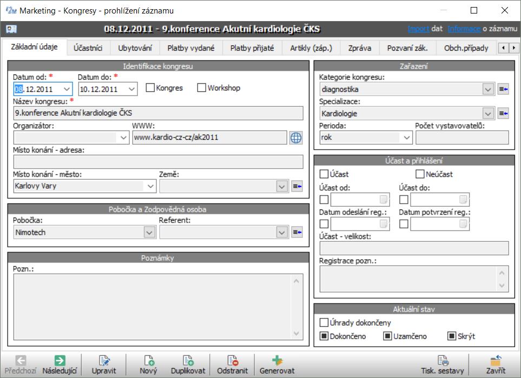Check the Účast checkbox
Image resolution: width=521 pixels, height=378 pixels.
point(324,174)
